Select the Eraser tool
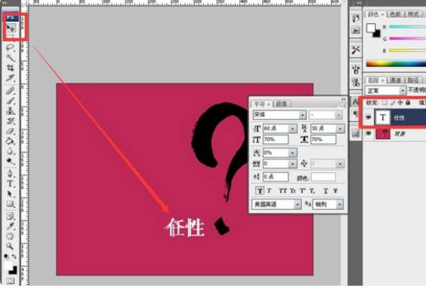The image size is (426, 288). pos(11,131)
